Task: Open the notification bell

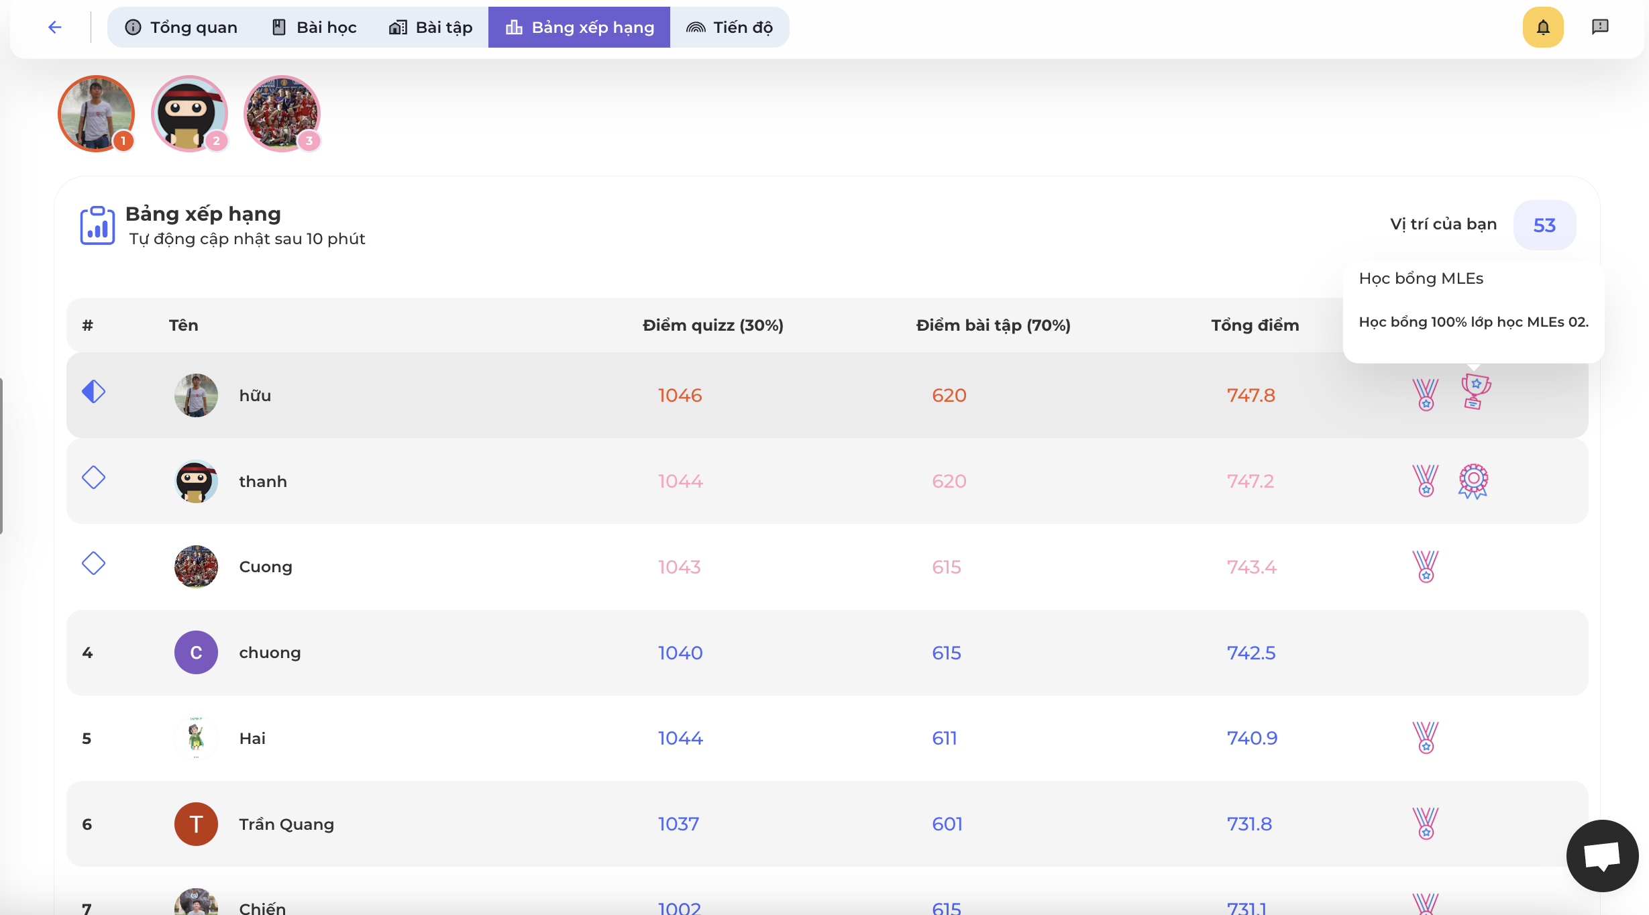Action: (x=1543, y=27)
